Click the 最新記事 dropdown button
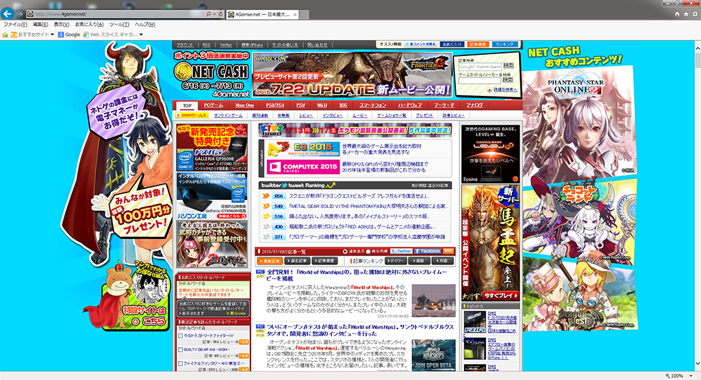The width and height of the screenshot is (701, 380). coord(270,261)
